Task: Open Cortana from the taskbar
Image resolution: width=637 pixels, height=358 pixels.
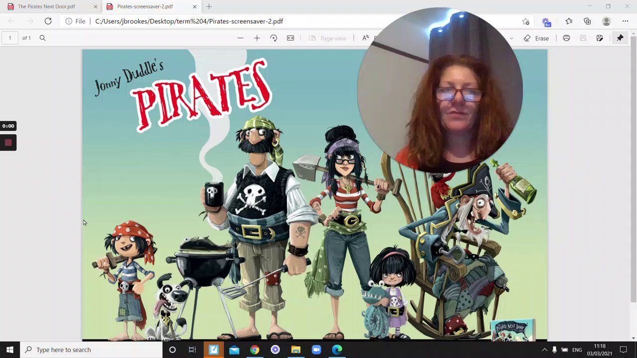Action: coord(172,350)
